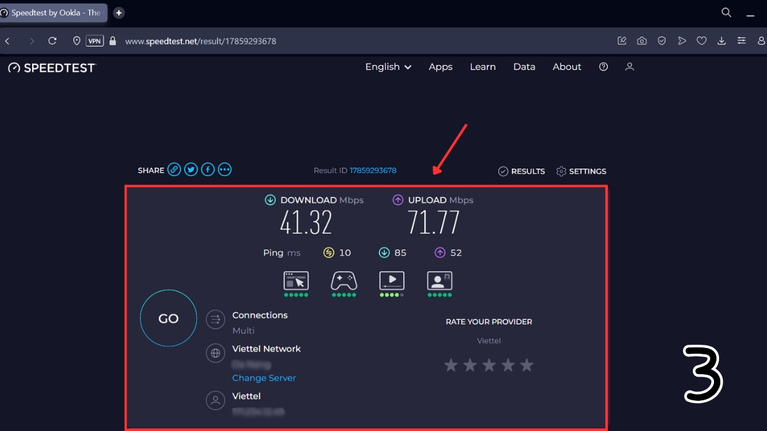Bookmark page with the heart icon
The image size is (767, 431).
702,41
